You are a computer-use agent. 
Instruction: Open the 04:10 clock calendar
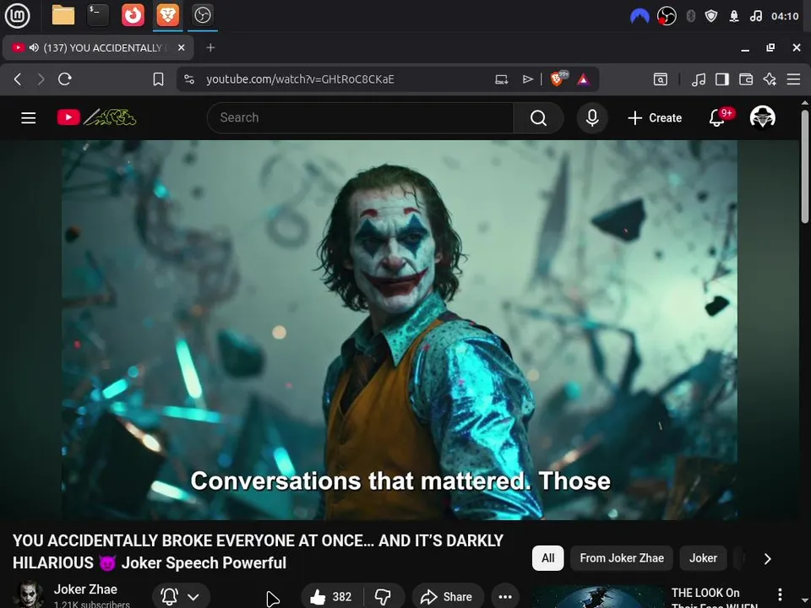coord(785,17)
